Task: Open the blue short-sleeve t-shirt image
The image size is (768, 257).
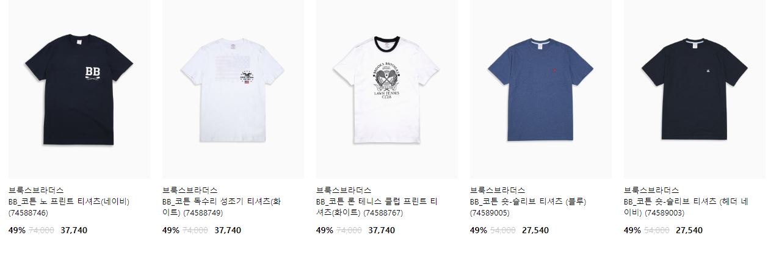Action: (x=541, y=89)
